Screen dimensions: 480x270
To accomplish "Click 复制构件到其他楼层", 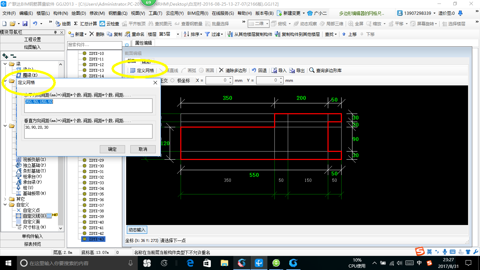I will point(297,34).
